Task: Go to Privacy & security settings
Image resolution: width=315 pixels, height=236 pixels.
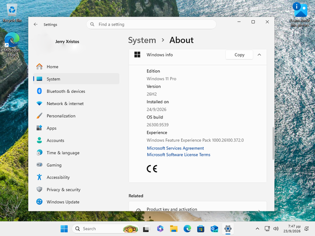Action: pos(76,190)
